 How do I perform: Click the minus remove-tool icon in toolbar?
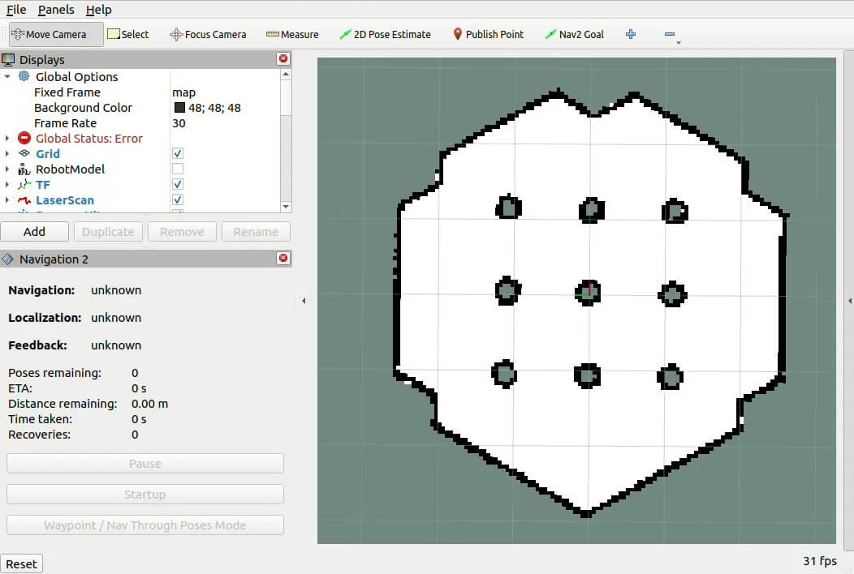point(670,34)
